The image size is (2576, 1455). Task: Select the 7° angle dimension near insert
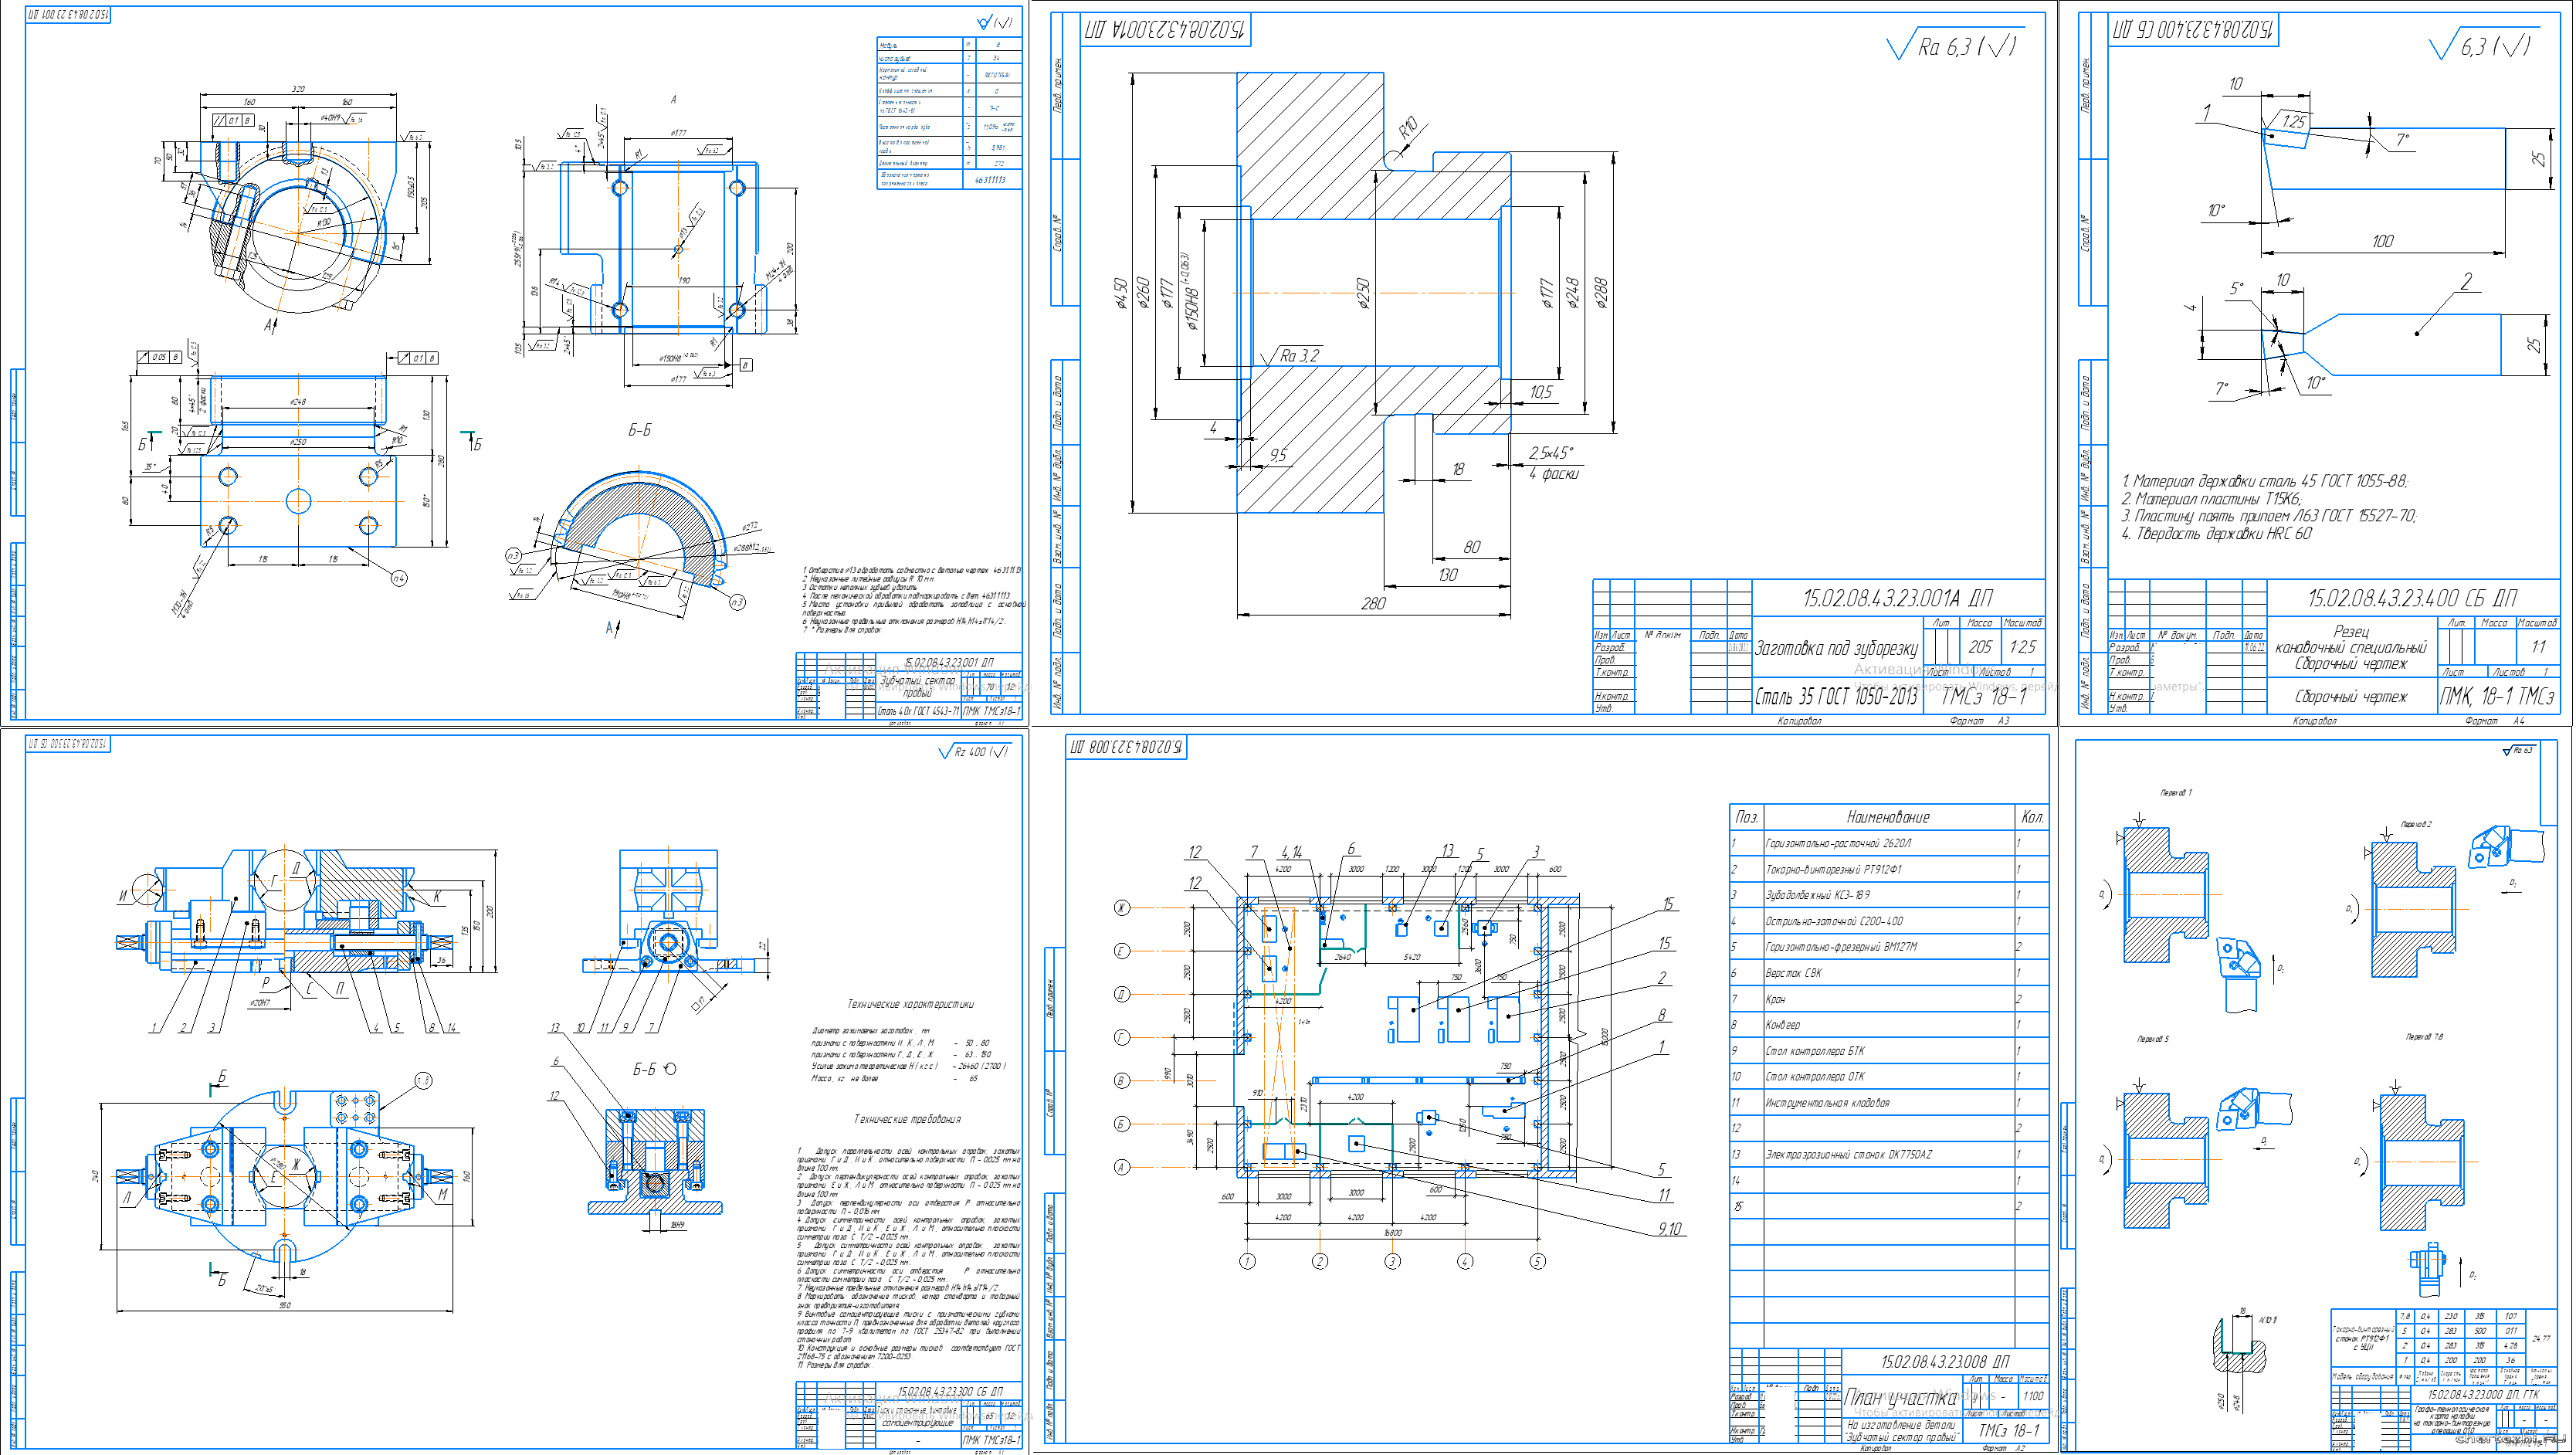pos(2402,140)
